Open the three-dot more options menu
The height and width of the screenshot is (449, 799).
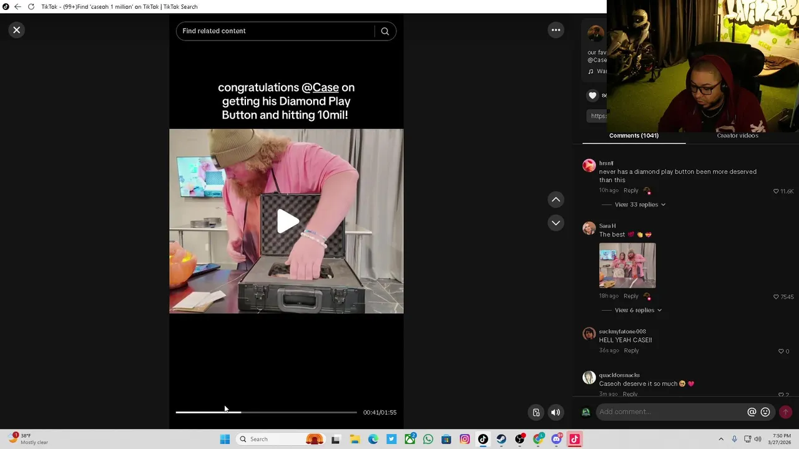point(556,30)
